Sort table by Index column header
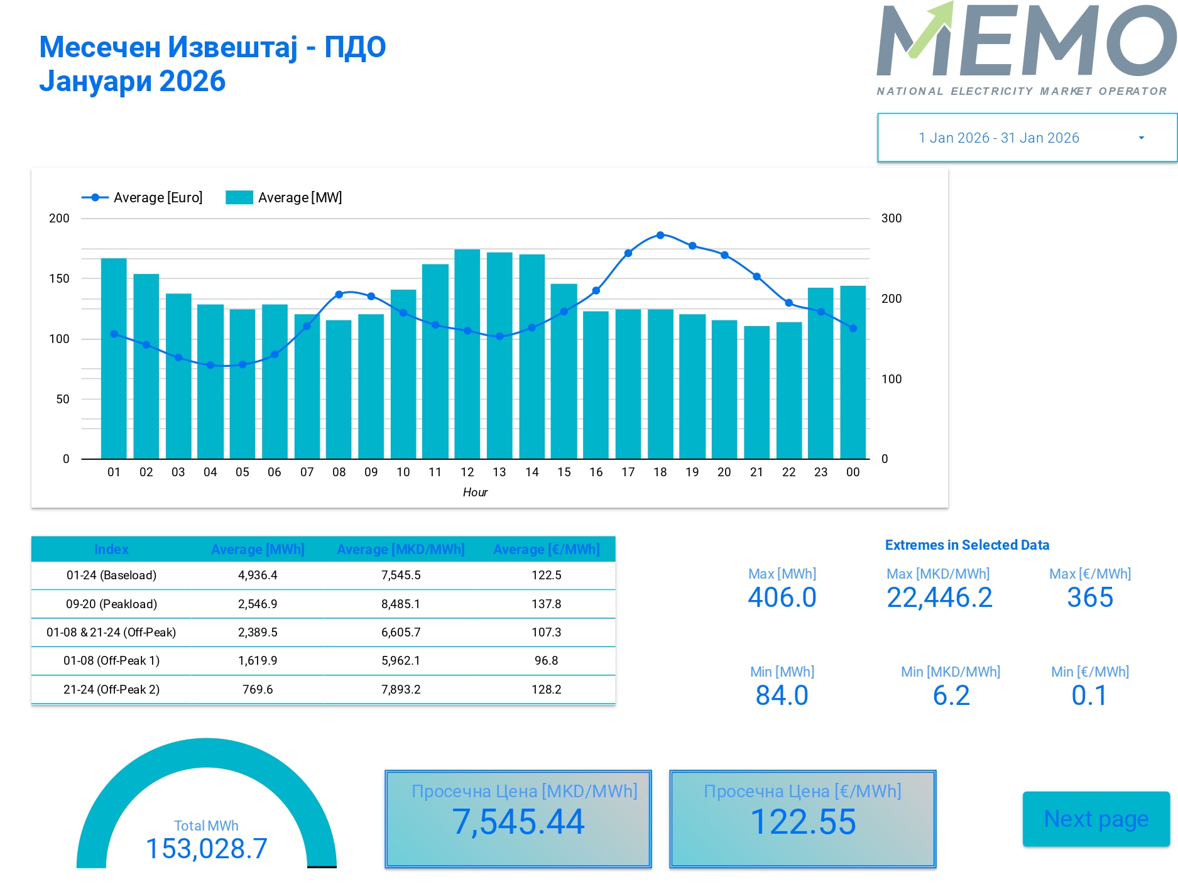Image resolution: width=1178 pixels, height=884 pixels. tap(111, 549)
